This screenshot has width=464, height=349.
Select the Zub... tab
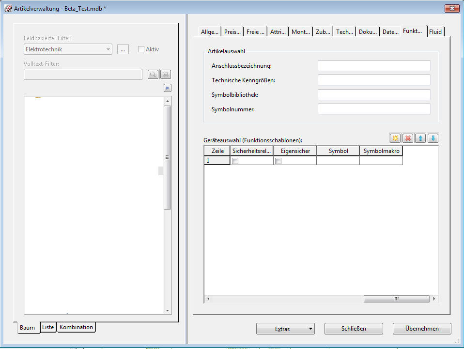click(323, 31)
